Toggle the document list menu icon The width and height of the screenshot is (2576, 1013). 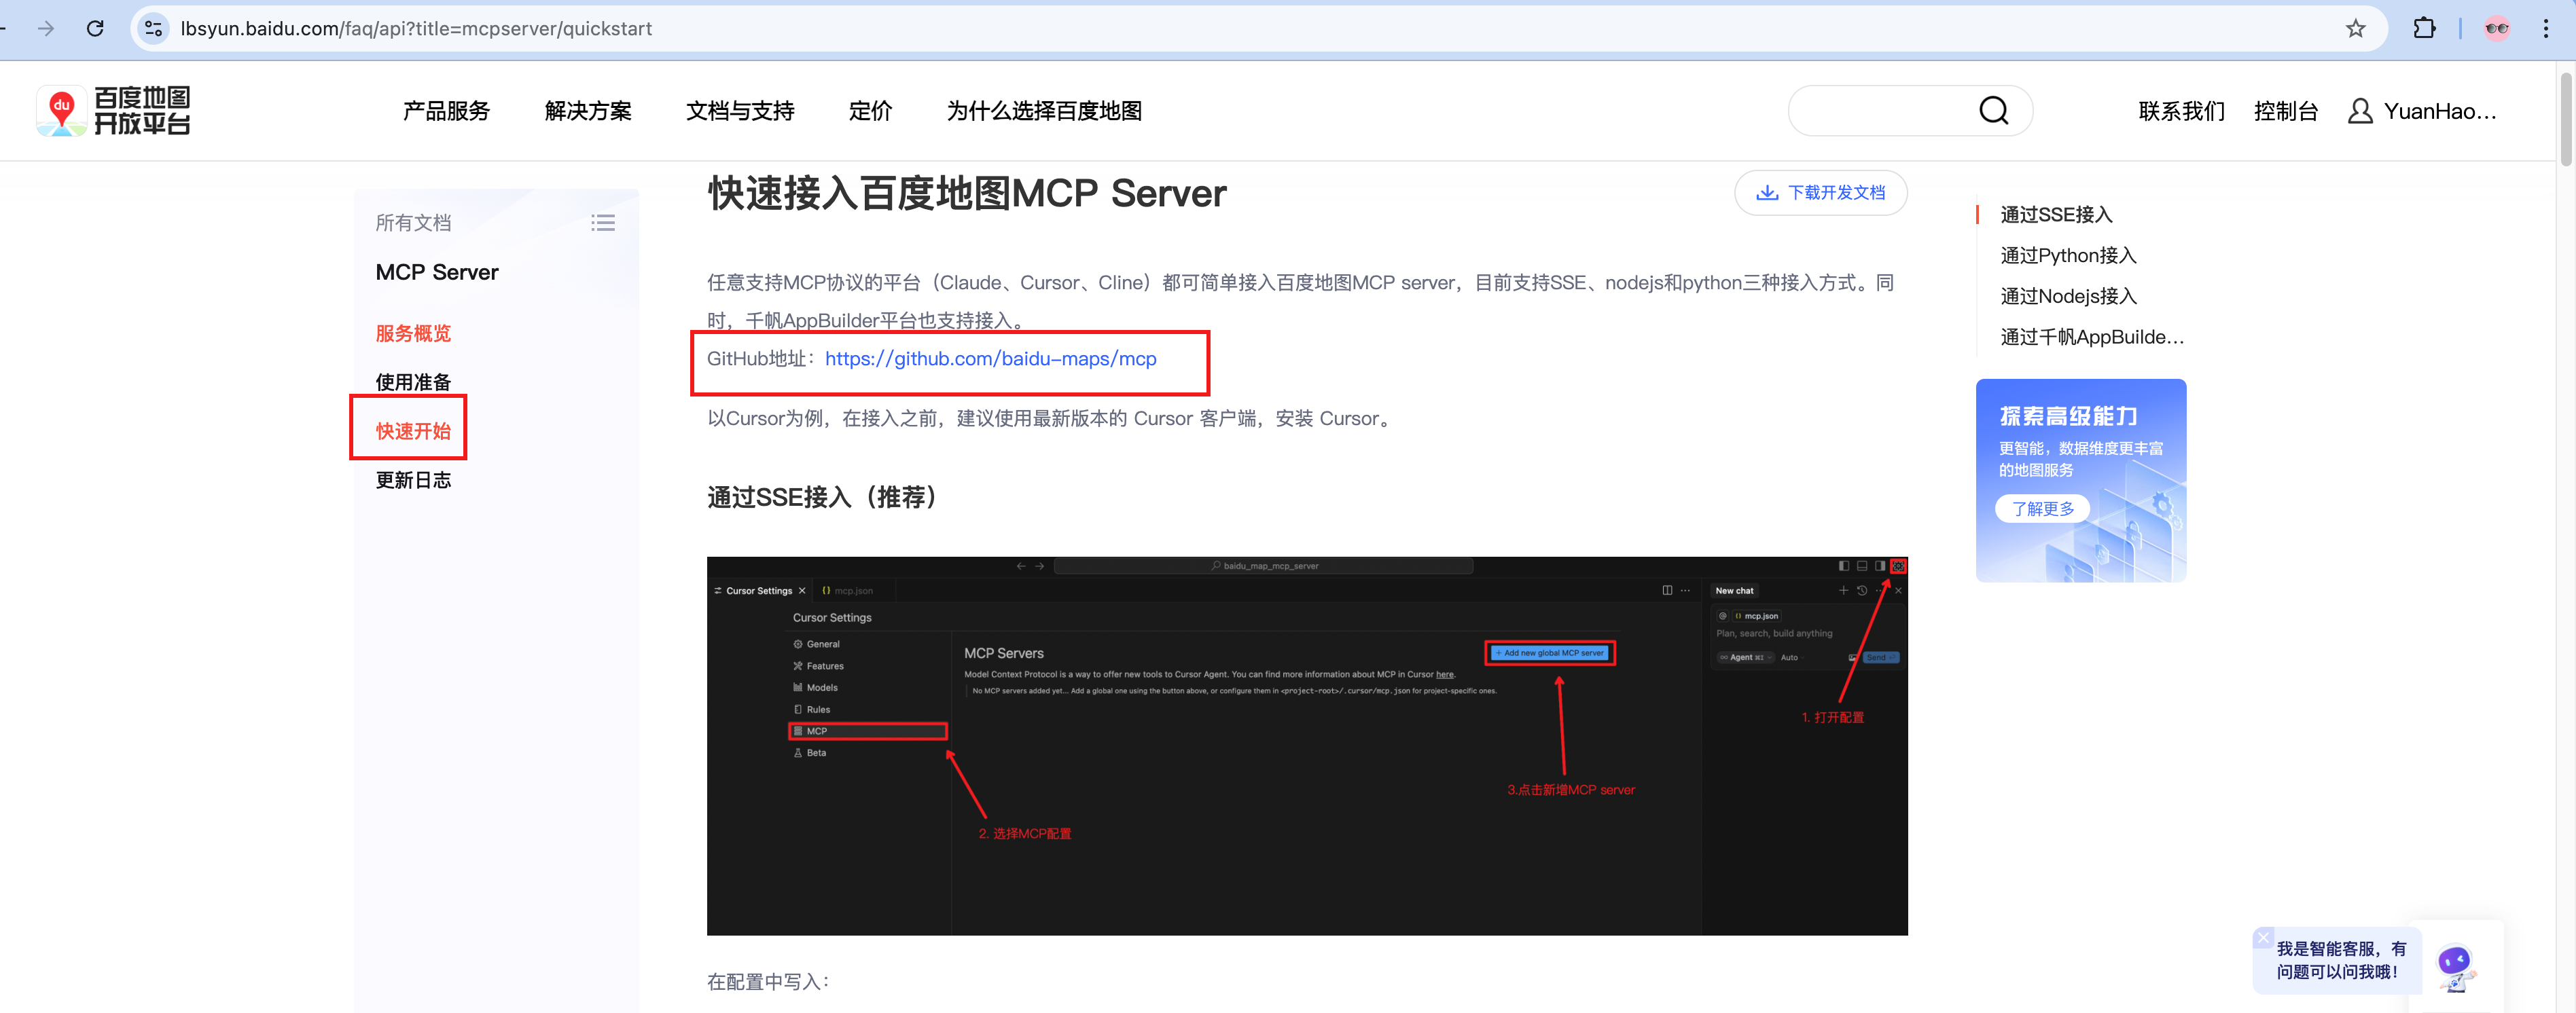pos(602,223)
